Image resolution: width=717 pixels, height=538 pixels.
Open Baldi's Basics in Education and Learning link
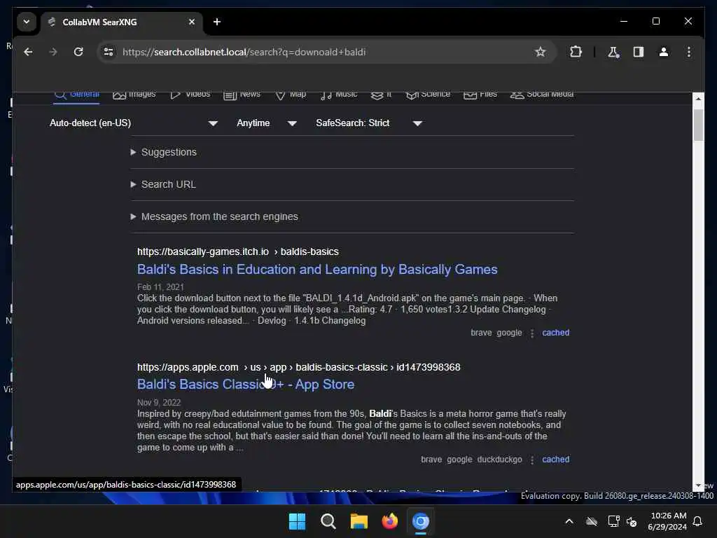pos(317,270)
